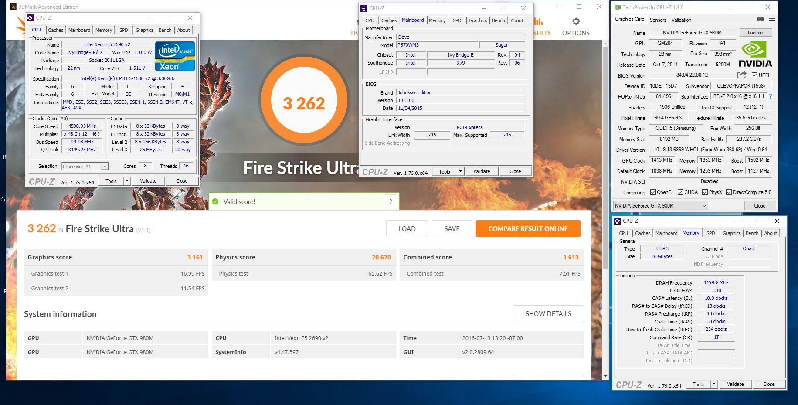Open the NVIDIA GeForce GTX 980M GPU selector
This screenshot has width=798, height=405.
(660, 205)
